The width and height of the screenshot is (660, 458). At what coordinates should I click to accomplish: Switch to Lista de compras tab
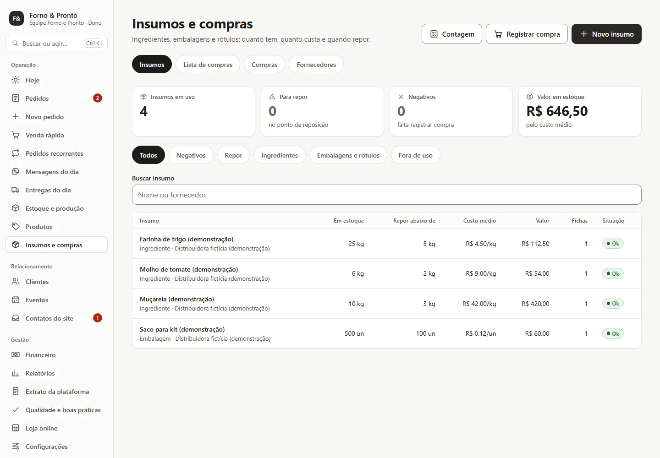[208, 65]
